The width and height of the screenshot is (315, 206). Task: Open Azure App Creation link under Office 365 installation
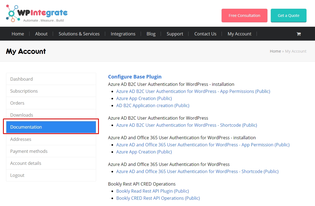144,152
